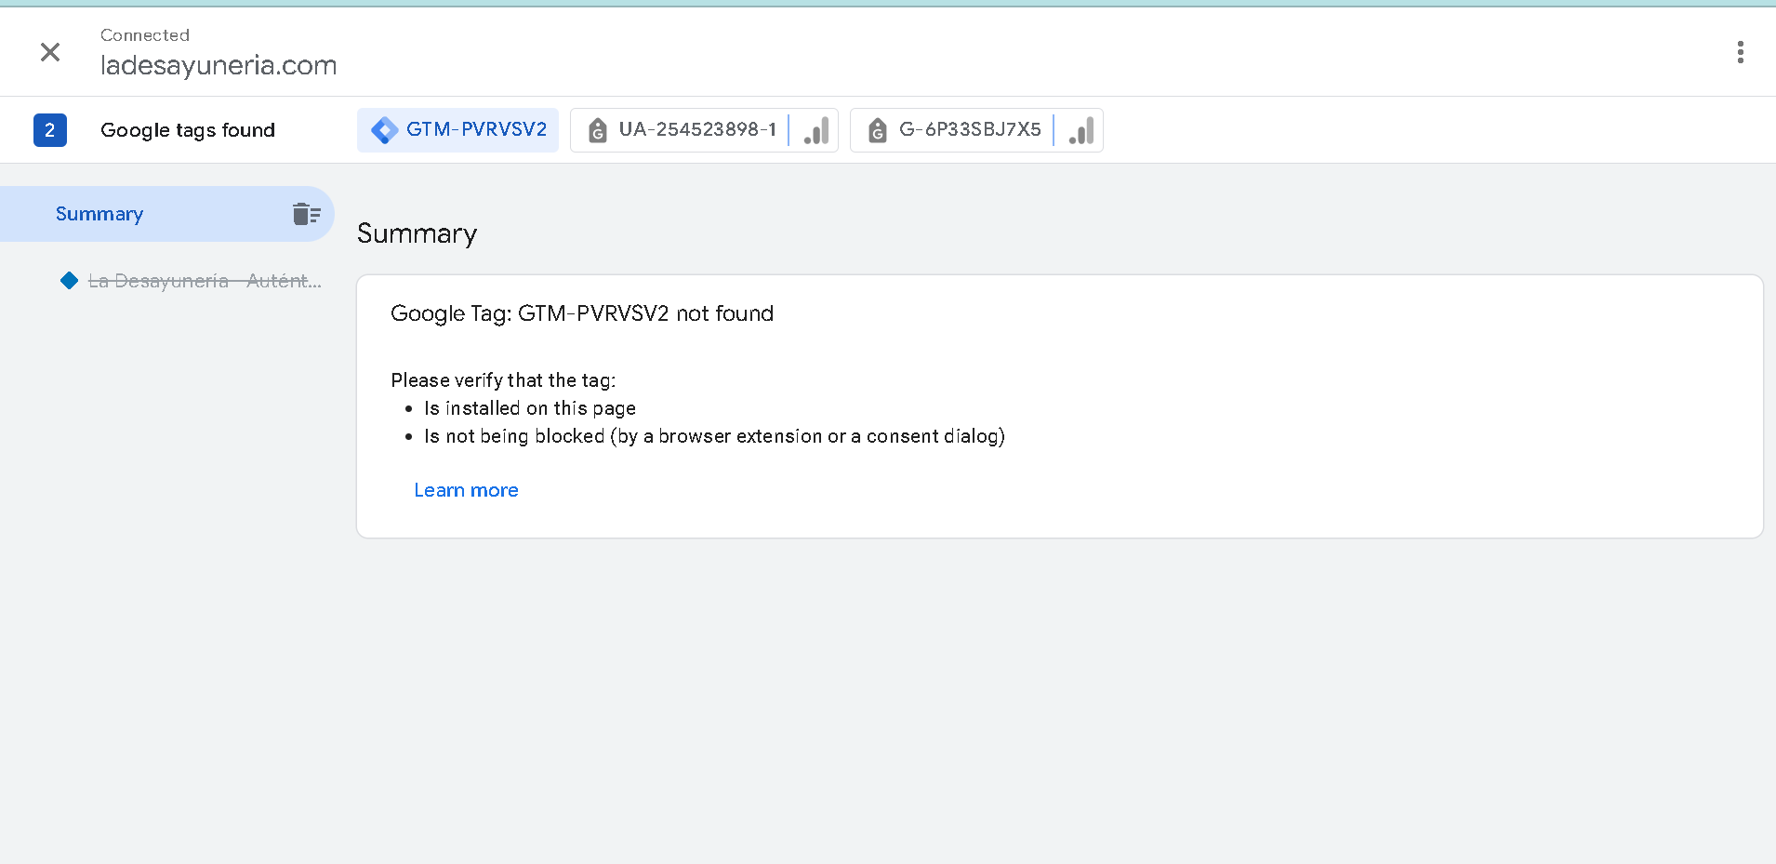
Task: Click the number 2 tags found badge
Action: pos(50,130)
